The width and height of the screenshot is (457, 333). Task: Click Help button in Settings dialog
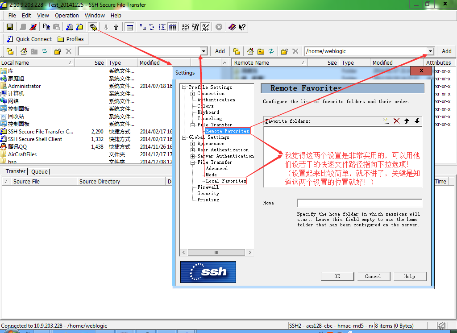[x=410, y=276]
